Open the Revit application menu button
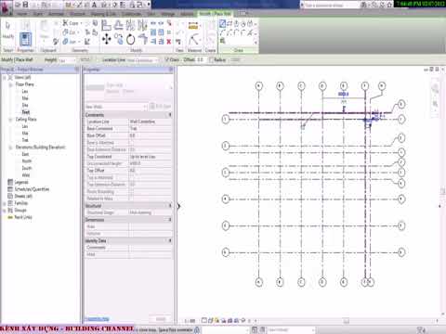446x334 pixels. tap(6, 6)
